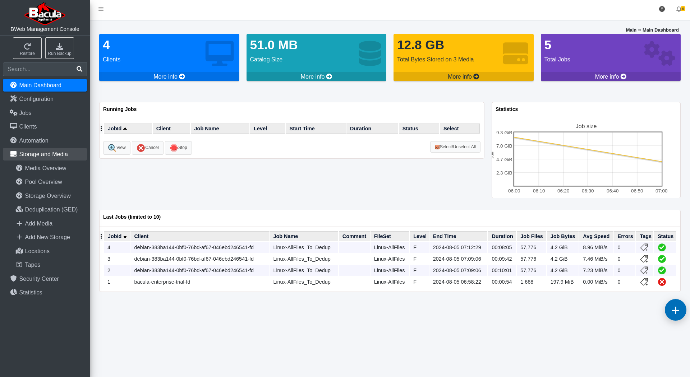
Task: Click green status check for job 2
Action: pos(662,270)
